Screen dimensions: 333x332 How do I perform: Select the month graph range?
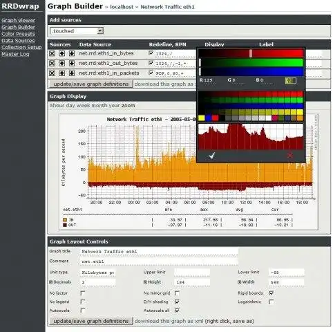point(99,106)
